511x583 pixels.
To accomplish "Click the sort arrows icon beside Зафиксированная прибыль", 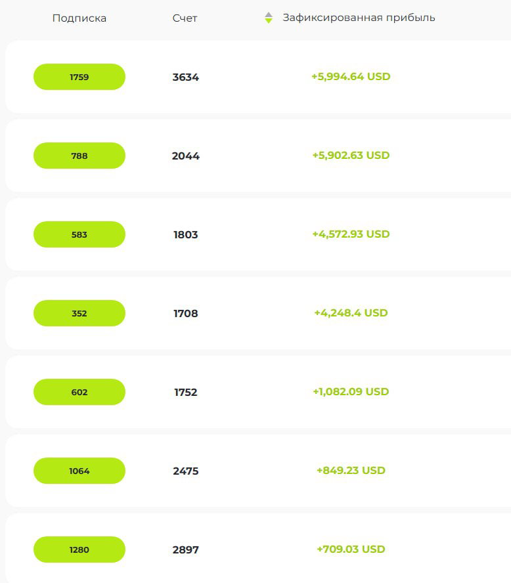I will [x=268, y=18].
